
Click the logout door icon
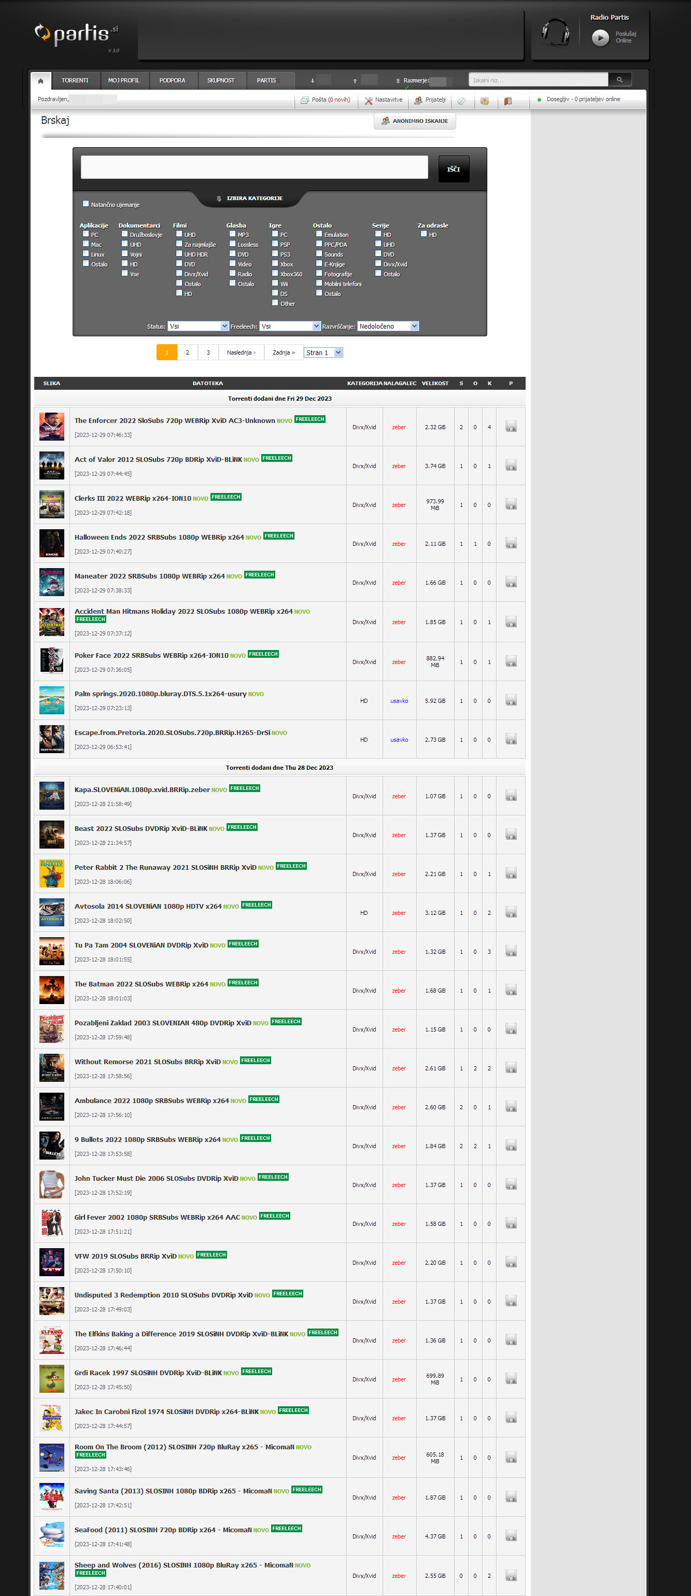coord(507,101)
